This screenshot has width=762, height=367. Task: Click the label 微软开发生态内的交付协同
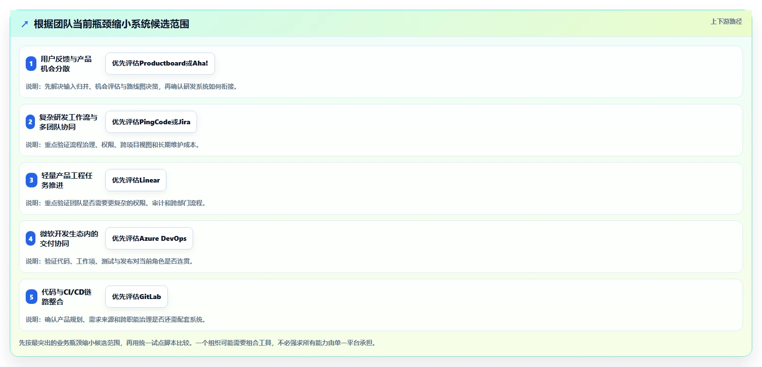click(x=69, y=238)
